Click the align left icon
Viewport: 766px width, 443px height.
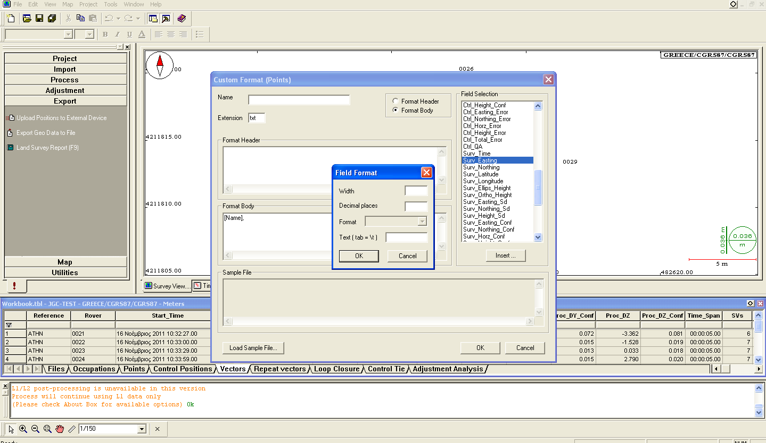(159, 35)
